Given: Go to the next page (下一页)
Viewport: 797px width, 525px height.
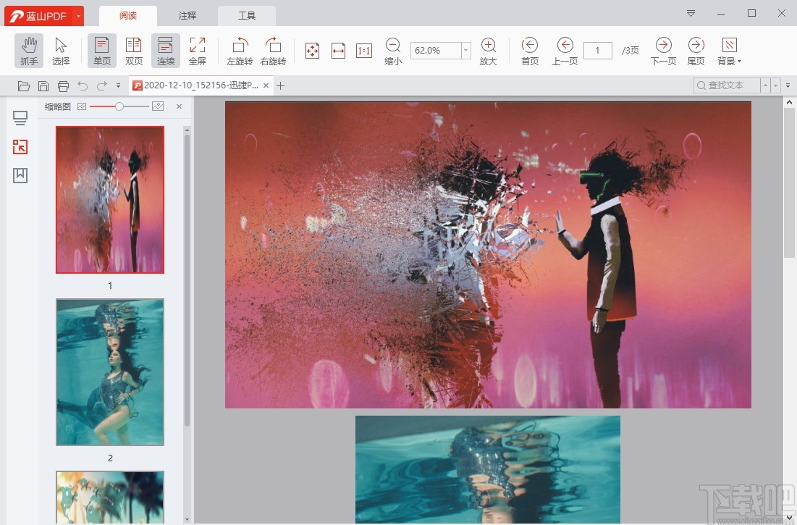Looking at the screenshot, I should tap(663, 50).
